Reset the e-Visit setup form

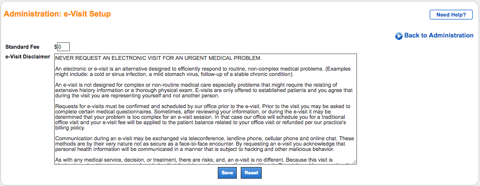tap(251, 172)
